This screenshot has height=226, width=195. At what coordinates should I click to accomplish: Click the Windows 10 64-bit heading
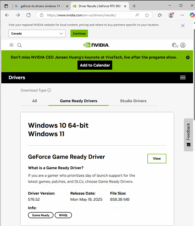[x=58, y=125]
